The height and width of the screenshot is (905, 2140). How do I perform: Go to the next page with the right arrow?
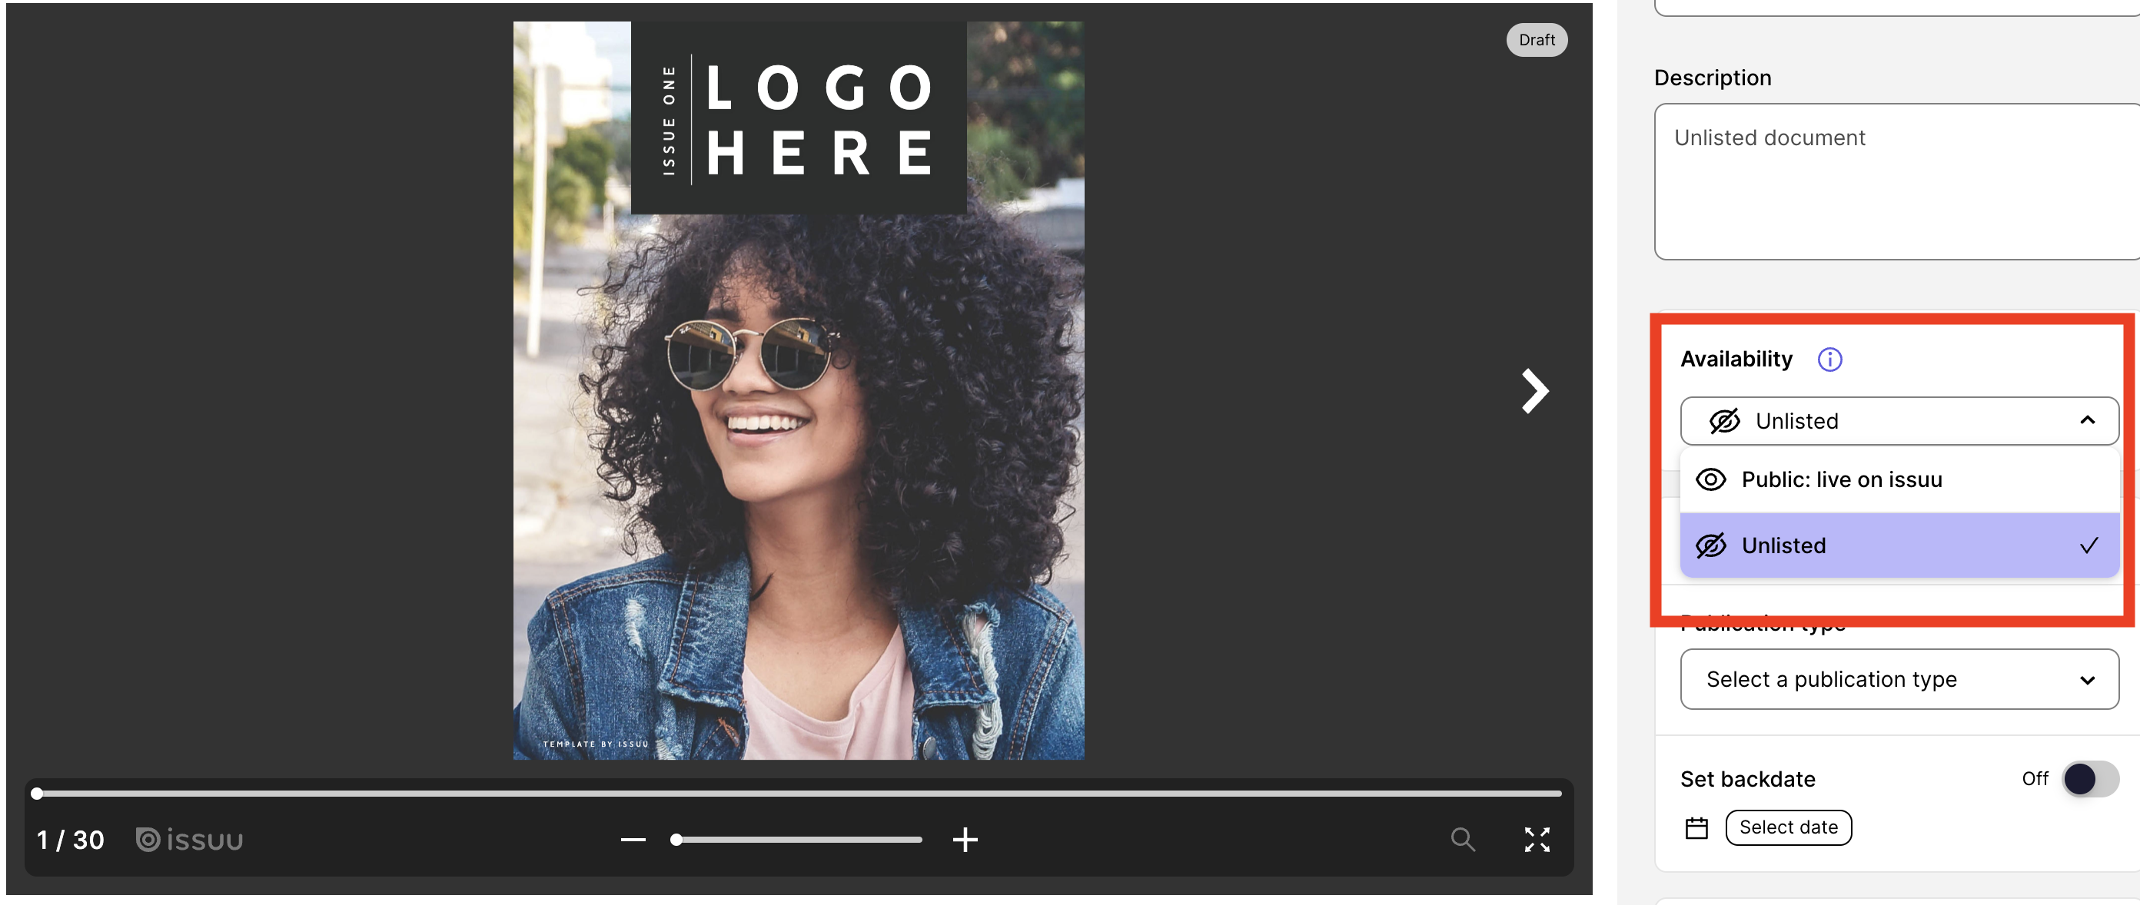tap(1534, 391)
